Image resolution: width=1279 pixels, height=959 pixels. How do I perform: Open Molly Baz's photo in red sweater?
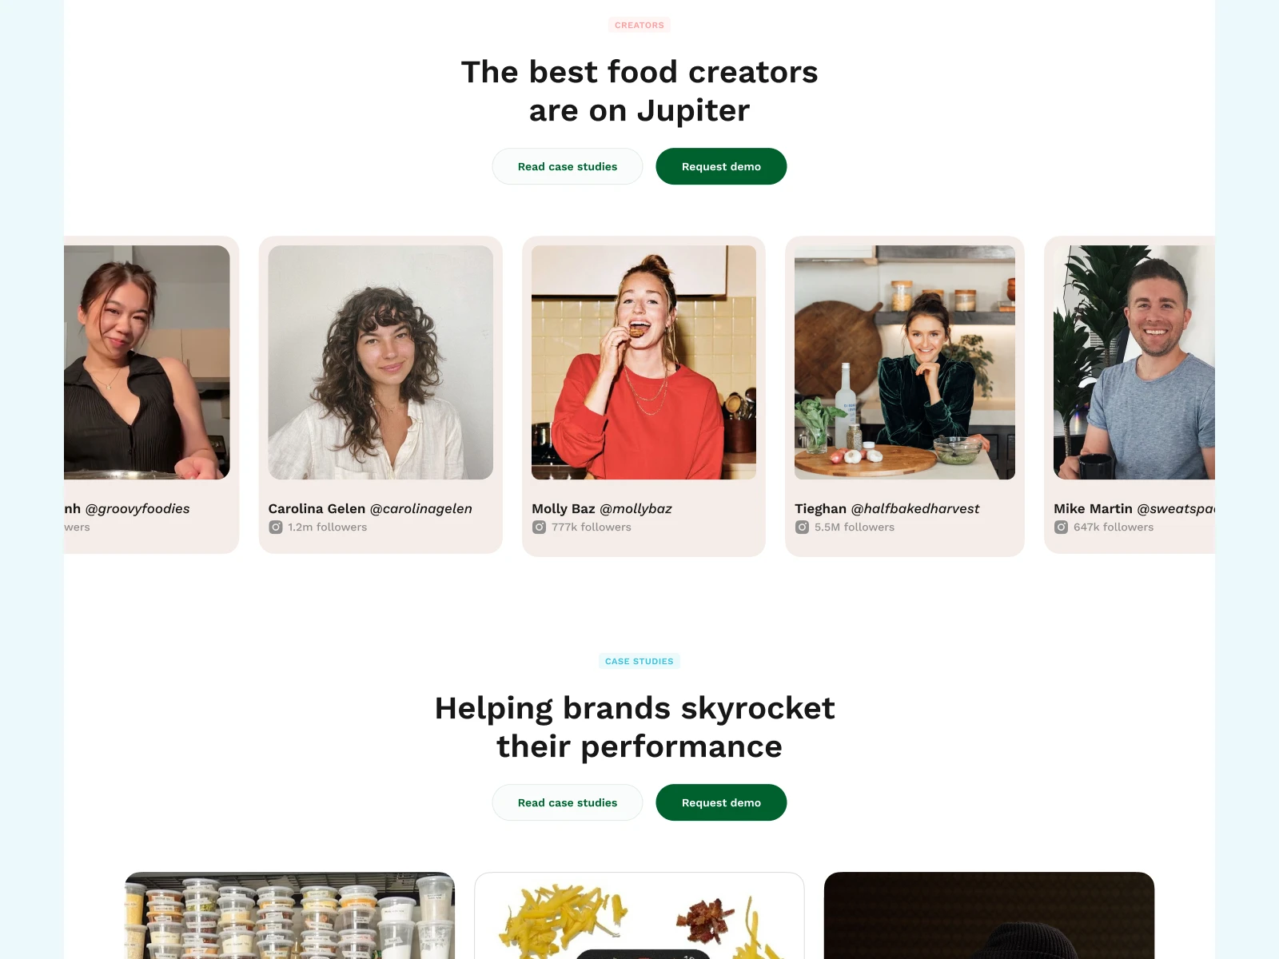643,362
